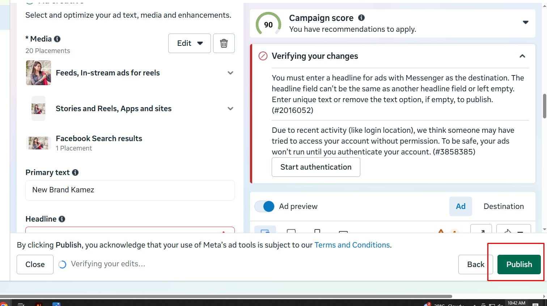Switch to the Destination tab
The height and width of the screenshot is (306, 547).
click(x=503, y=206)
